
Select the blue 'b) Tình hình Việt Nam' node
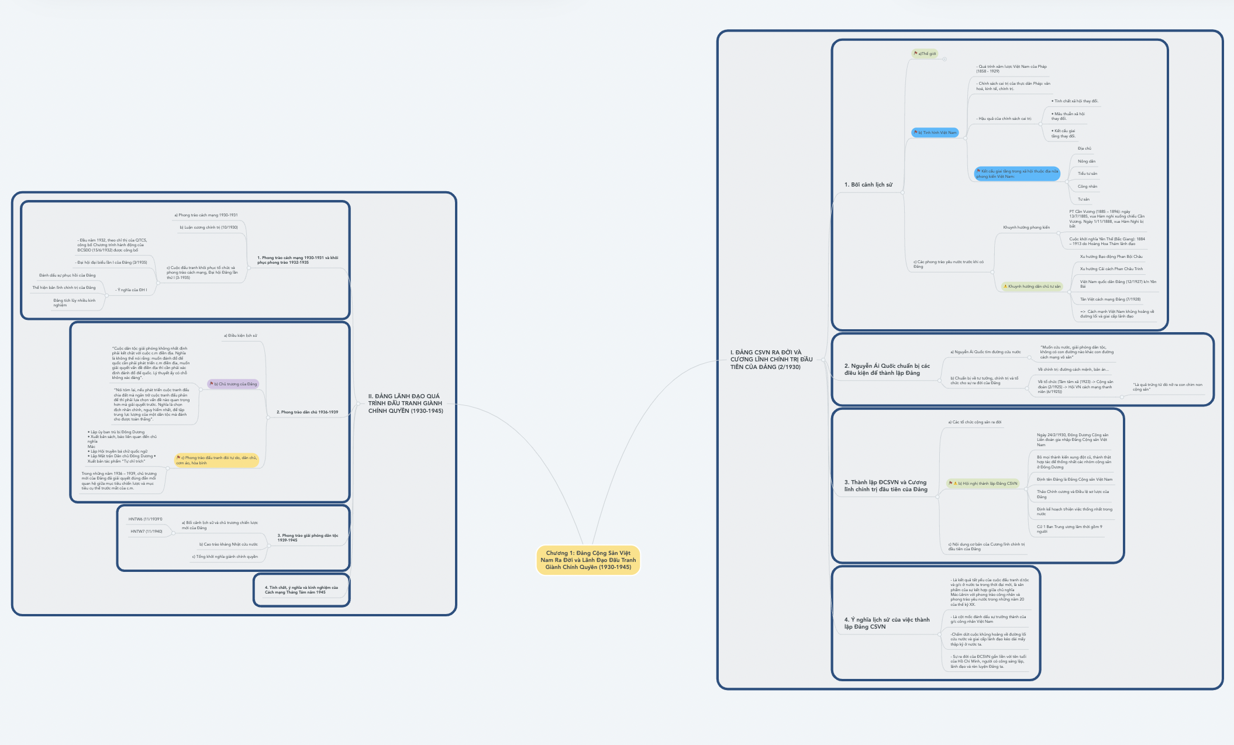(935, 133)
